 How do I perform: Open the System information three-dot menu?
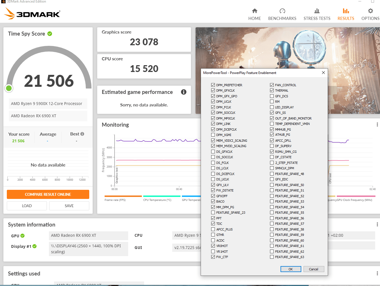tap(377, 224)
